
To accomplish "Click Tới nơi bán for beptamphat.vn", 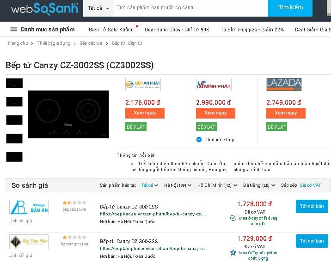I will (312, 241).
